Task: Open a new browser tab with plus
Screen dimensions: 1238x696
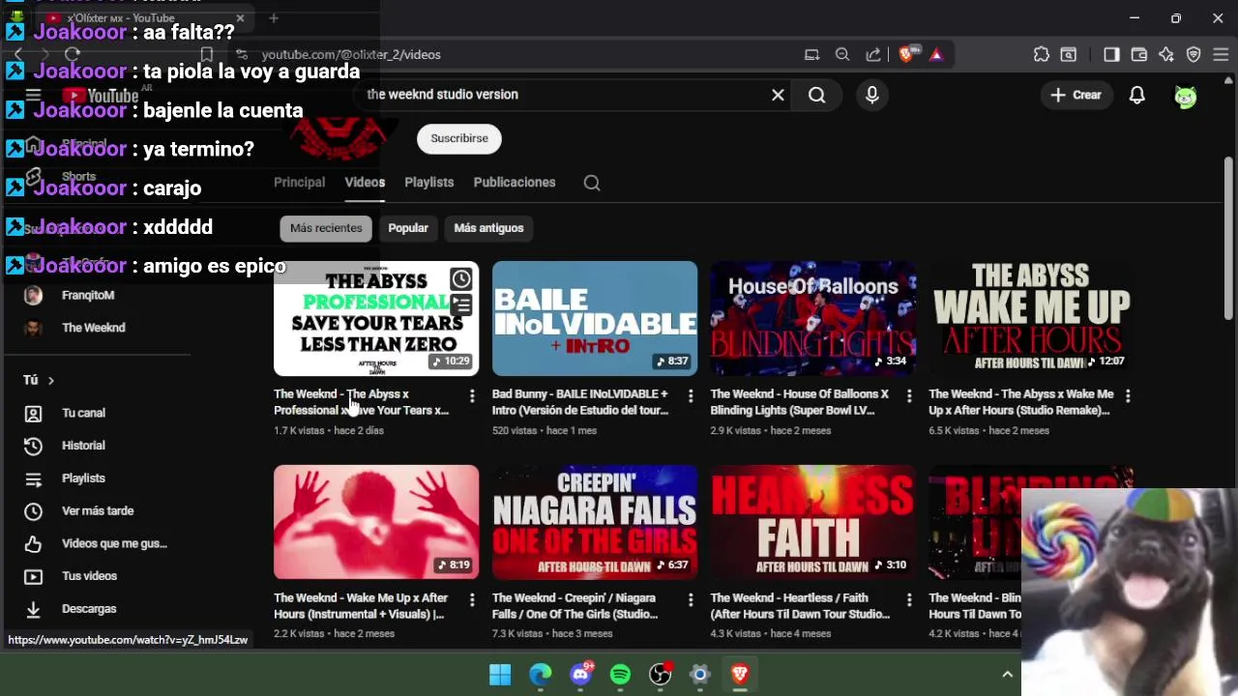Action: pos(274,17)
